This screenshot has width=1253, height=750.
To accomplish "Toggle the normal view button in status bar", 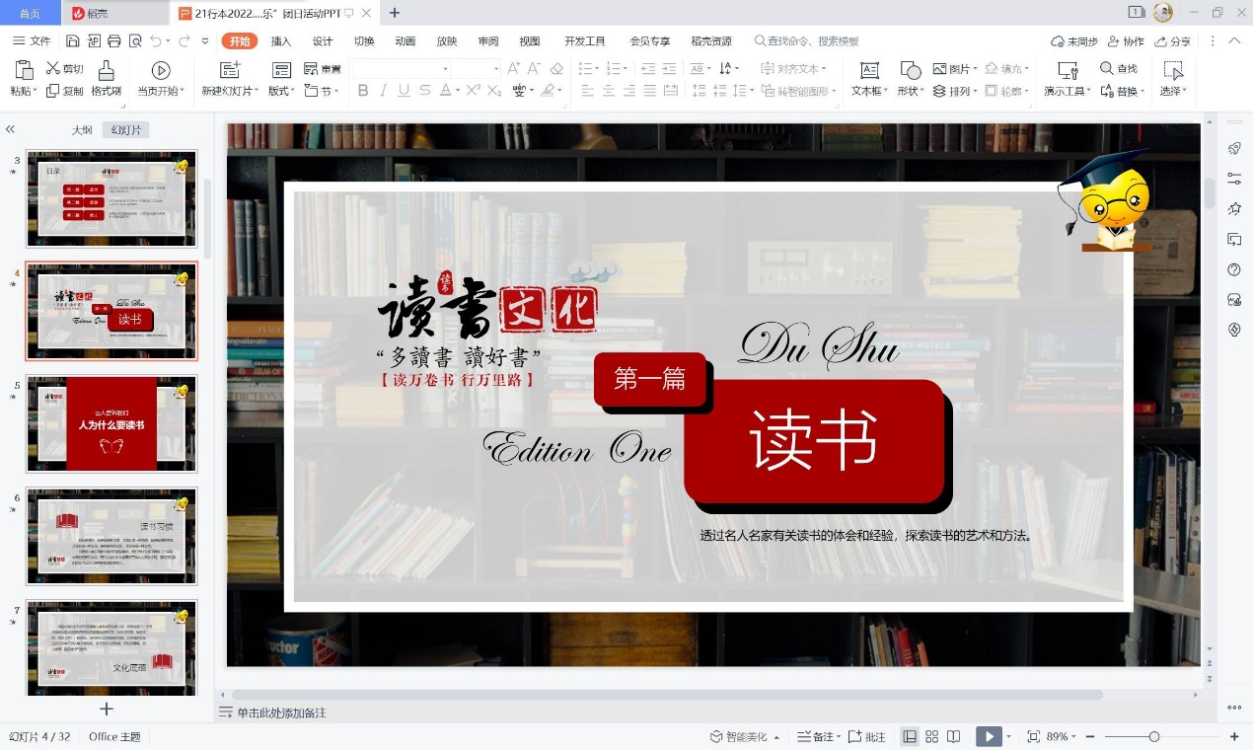I will point(909,736).
